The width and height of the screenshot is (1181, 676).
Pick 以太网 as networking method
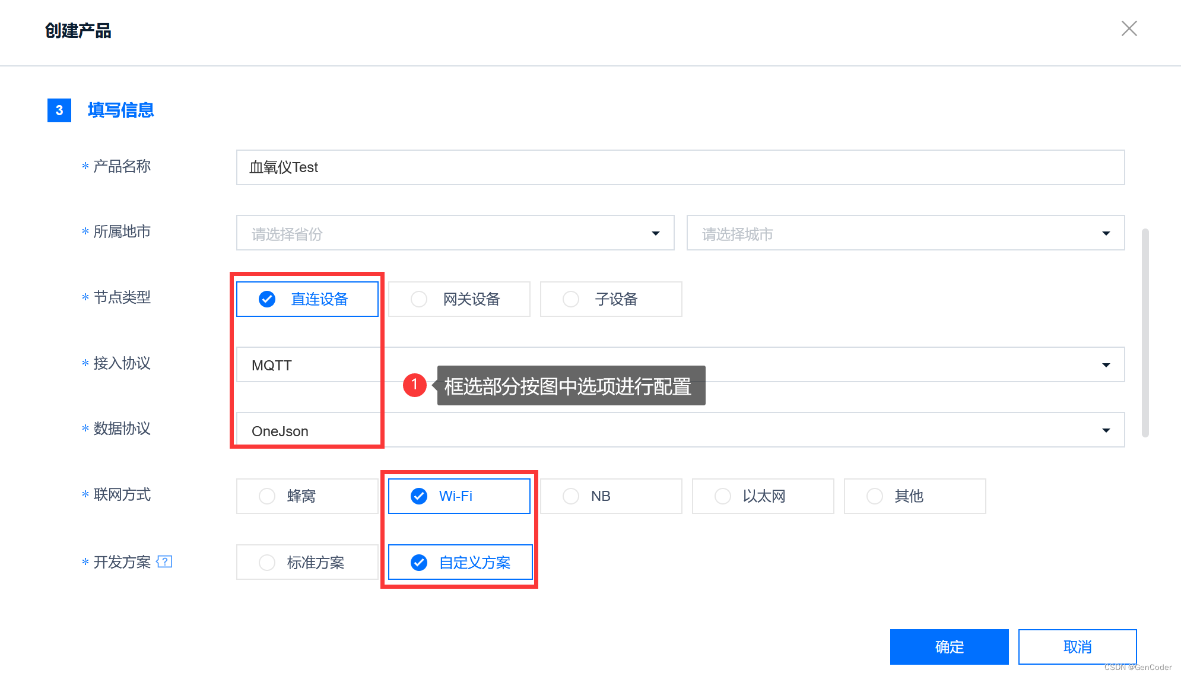coord(763,496)
